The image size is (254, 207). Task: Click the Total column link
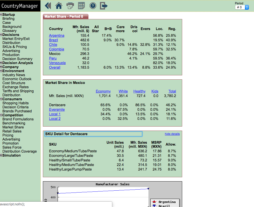172,91
